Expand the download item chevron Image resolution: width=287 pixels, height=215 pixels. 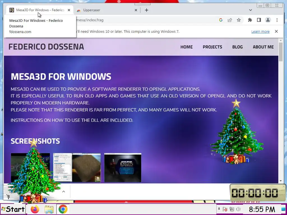click(x=64, y=191)
